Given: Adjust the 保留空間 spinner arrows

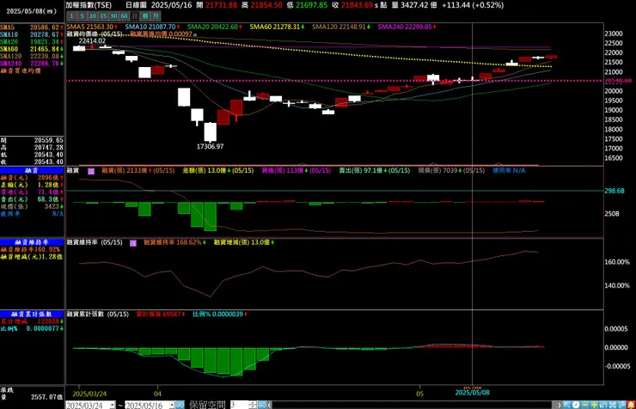Looking at the screenshot, I should point(252,405).
